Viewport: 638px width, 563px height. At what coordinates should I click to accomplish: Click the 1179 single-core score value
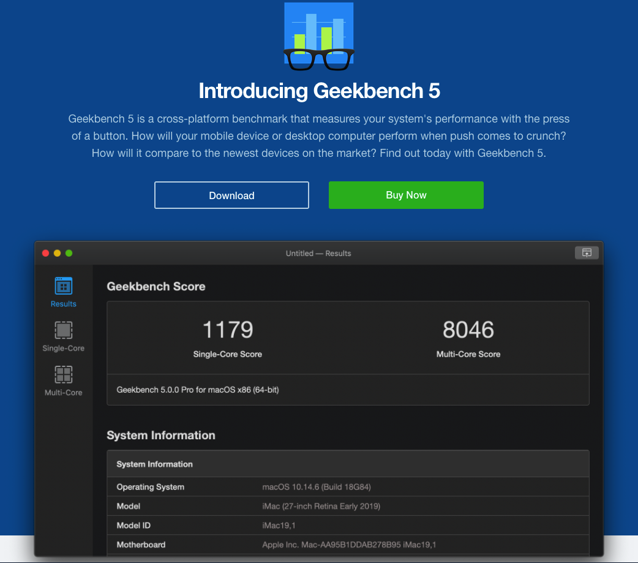227,330
